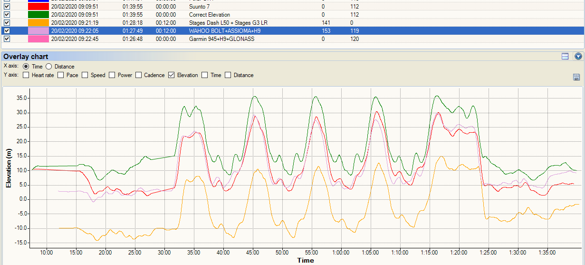
Task: Click the Overlay chart panel title
Action: point(26,56)
